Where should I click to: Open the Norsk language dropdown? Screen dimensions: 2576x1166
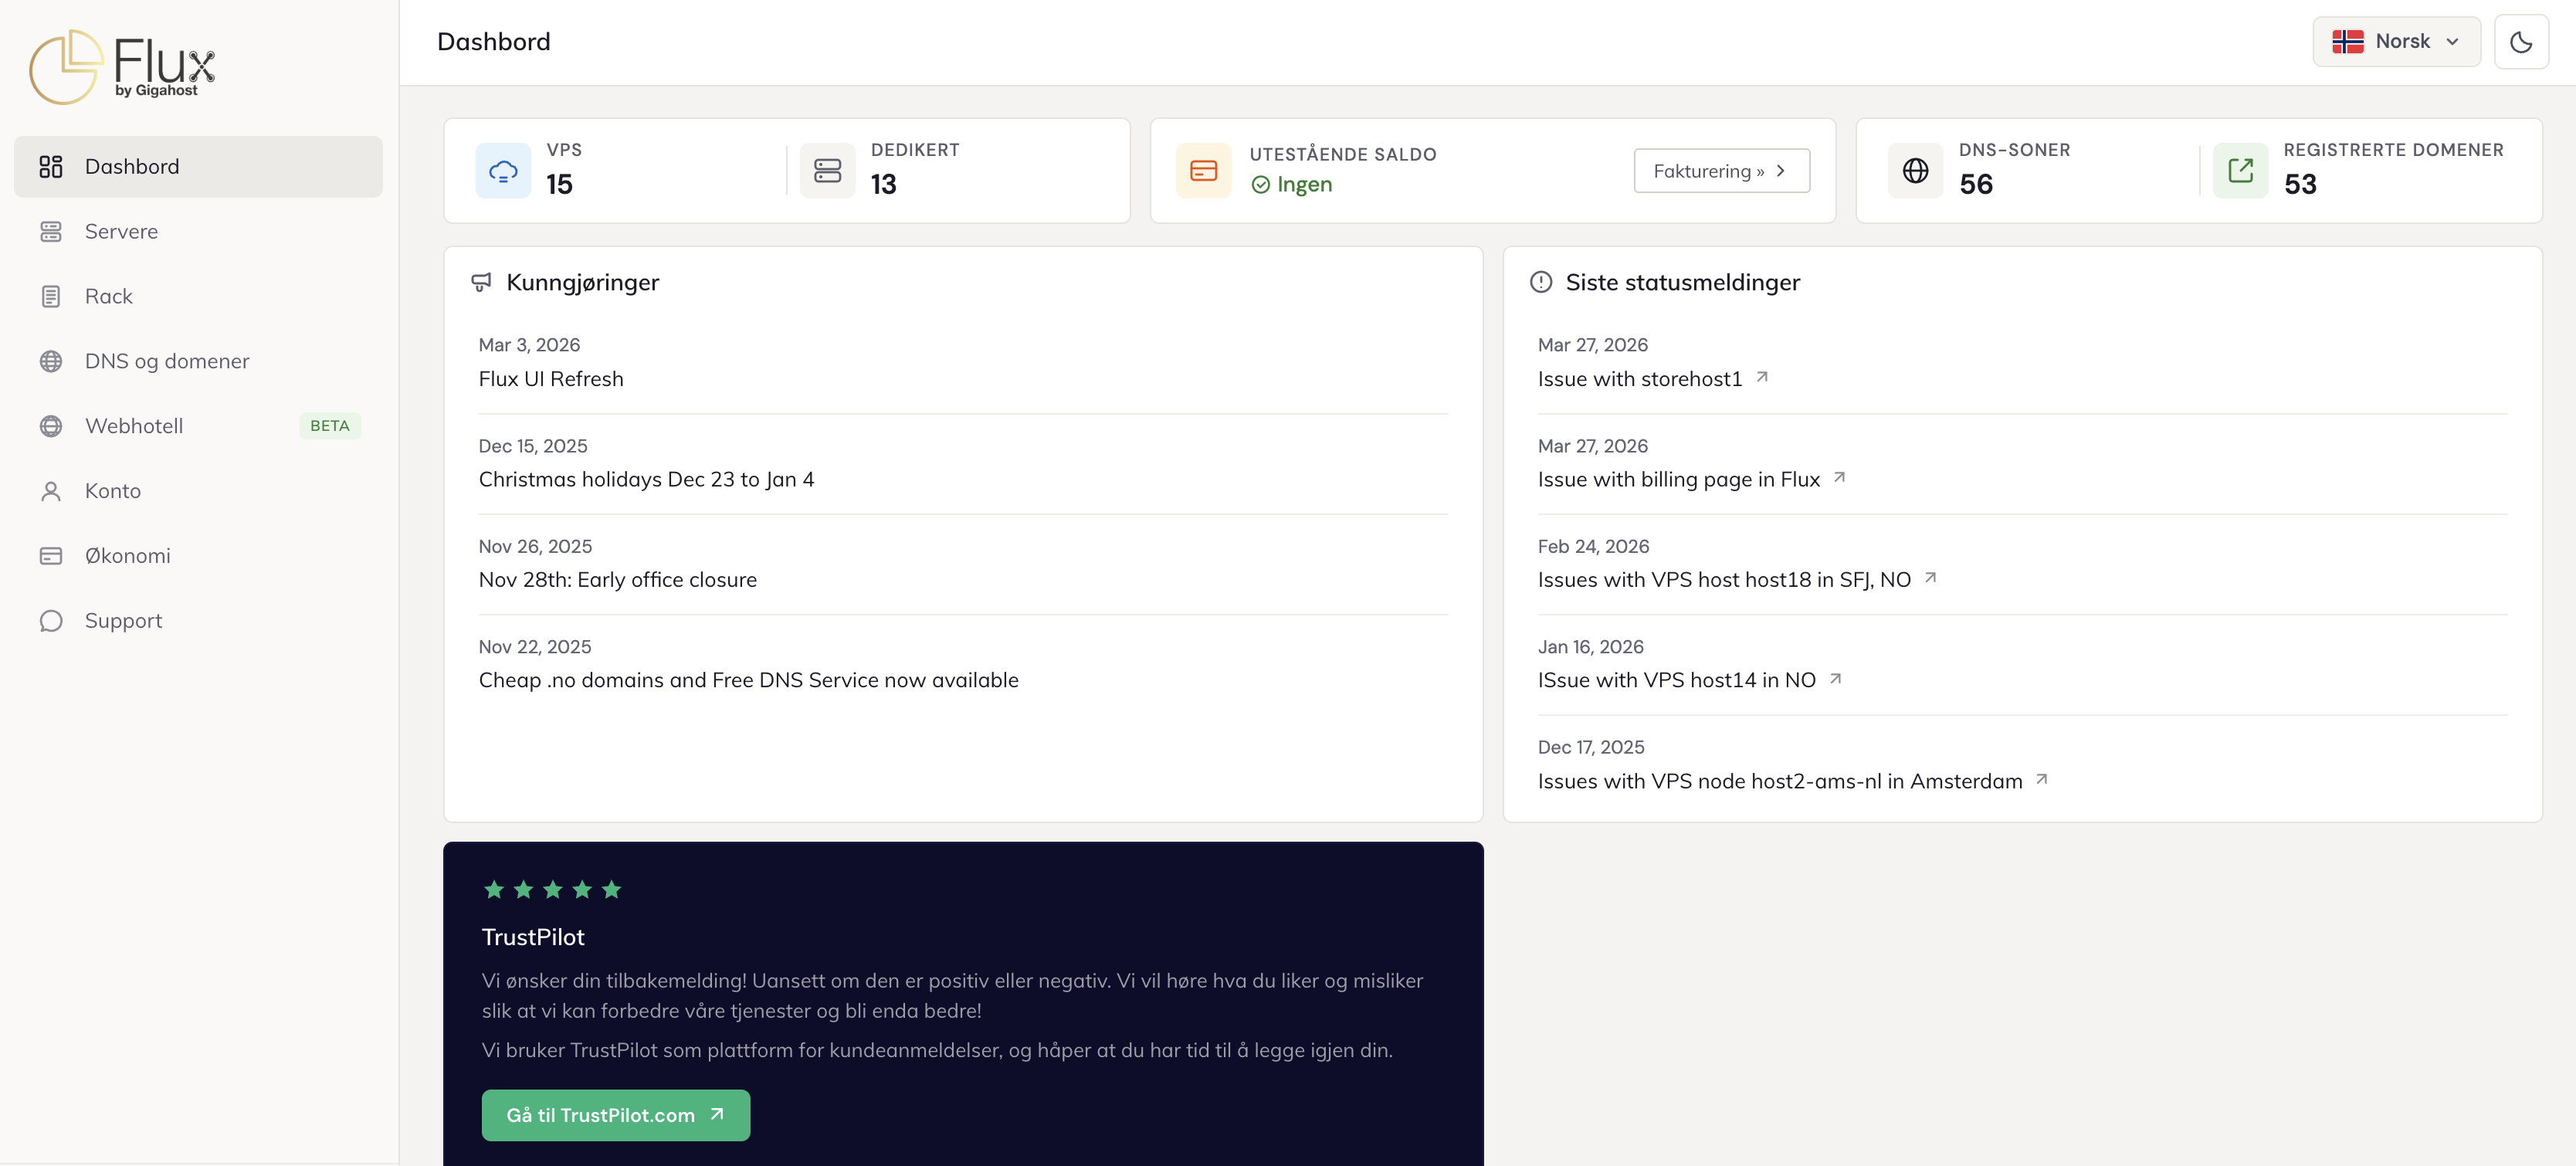pyautogui.click(x=2395, y=42)
